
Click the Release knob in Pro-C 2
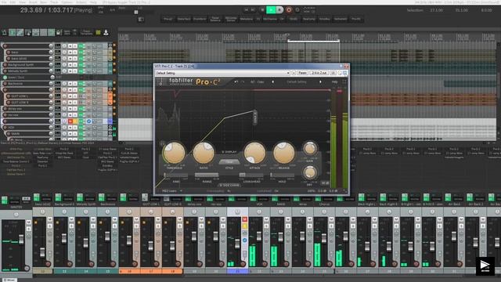coord(283,153)
